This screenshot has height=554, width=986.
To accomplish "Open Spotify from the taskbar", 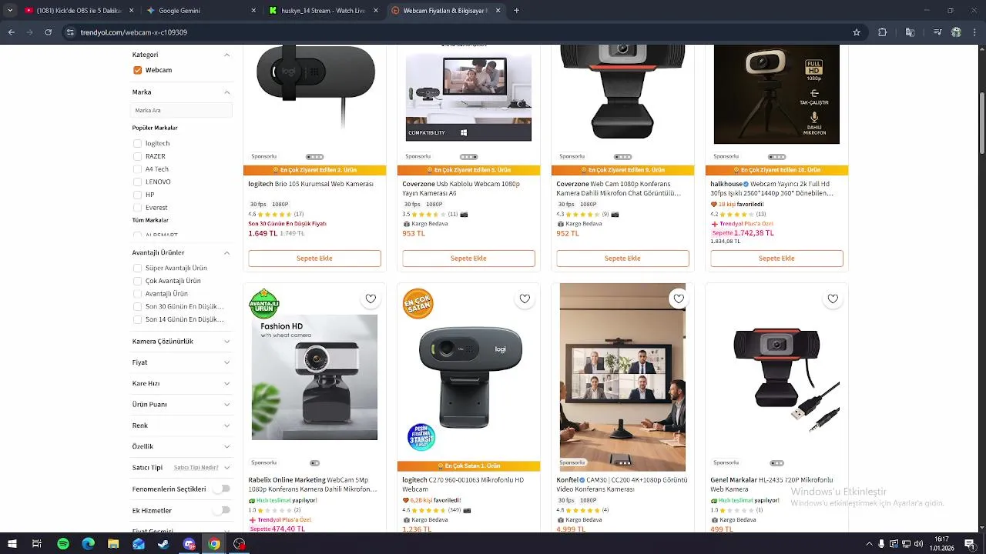I will [63, 544].
